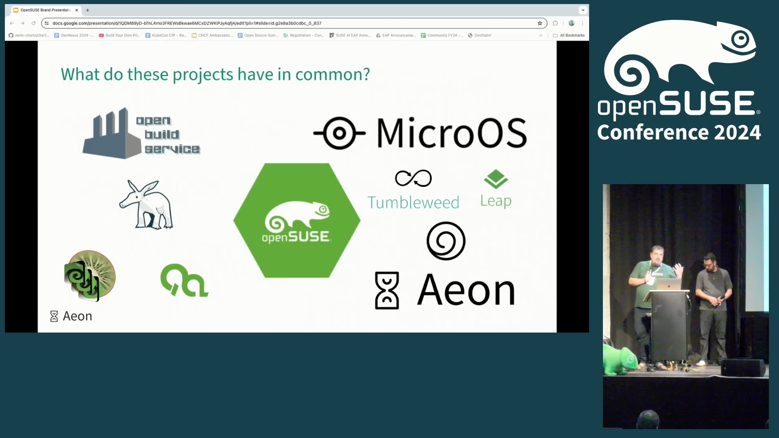779x438 pixels.
Task: Reload the page with the refresh icon
Action: tap(34, 23)
